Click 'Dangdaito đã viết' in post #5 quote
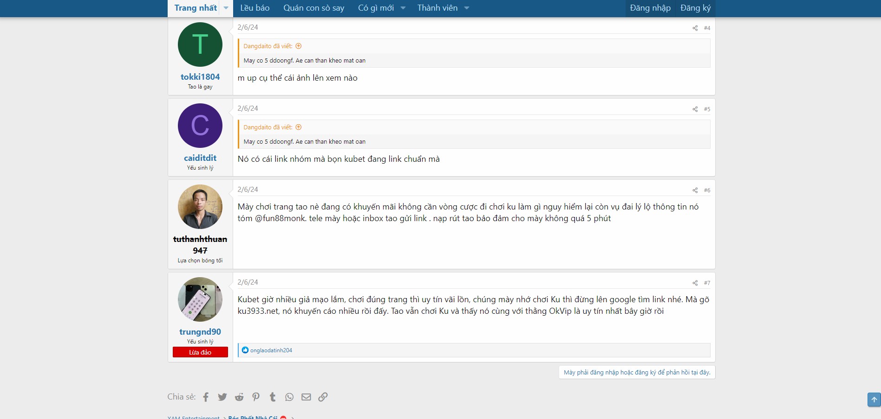This screenshot has width=881, height=419. (x=268, y=127)
